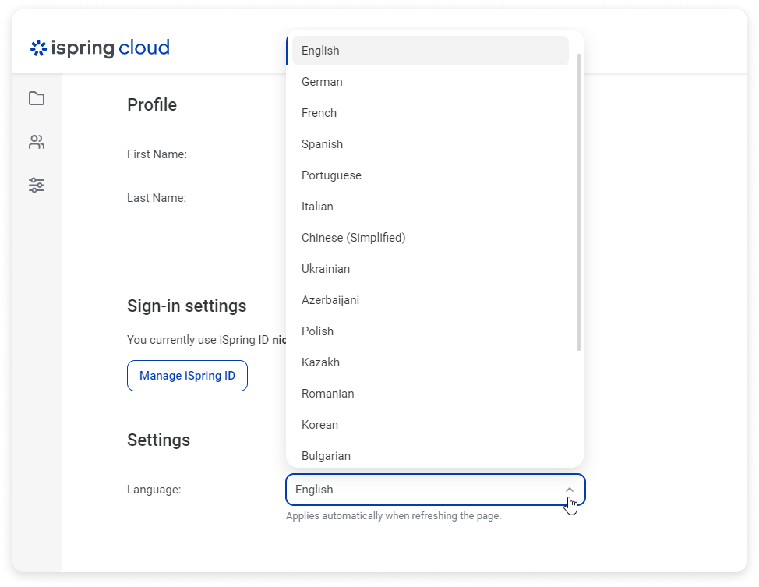Click 'Applies automatically when refreshing the page' hint

click(394, 516)
